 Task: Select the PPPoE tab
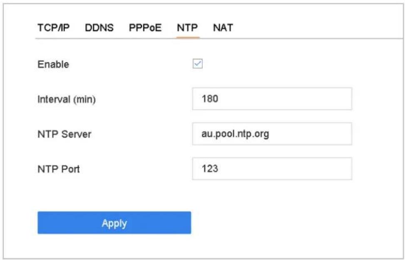coord(145,27)
